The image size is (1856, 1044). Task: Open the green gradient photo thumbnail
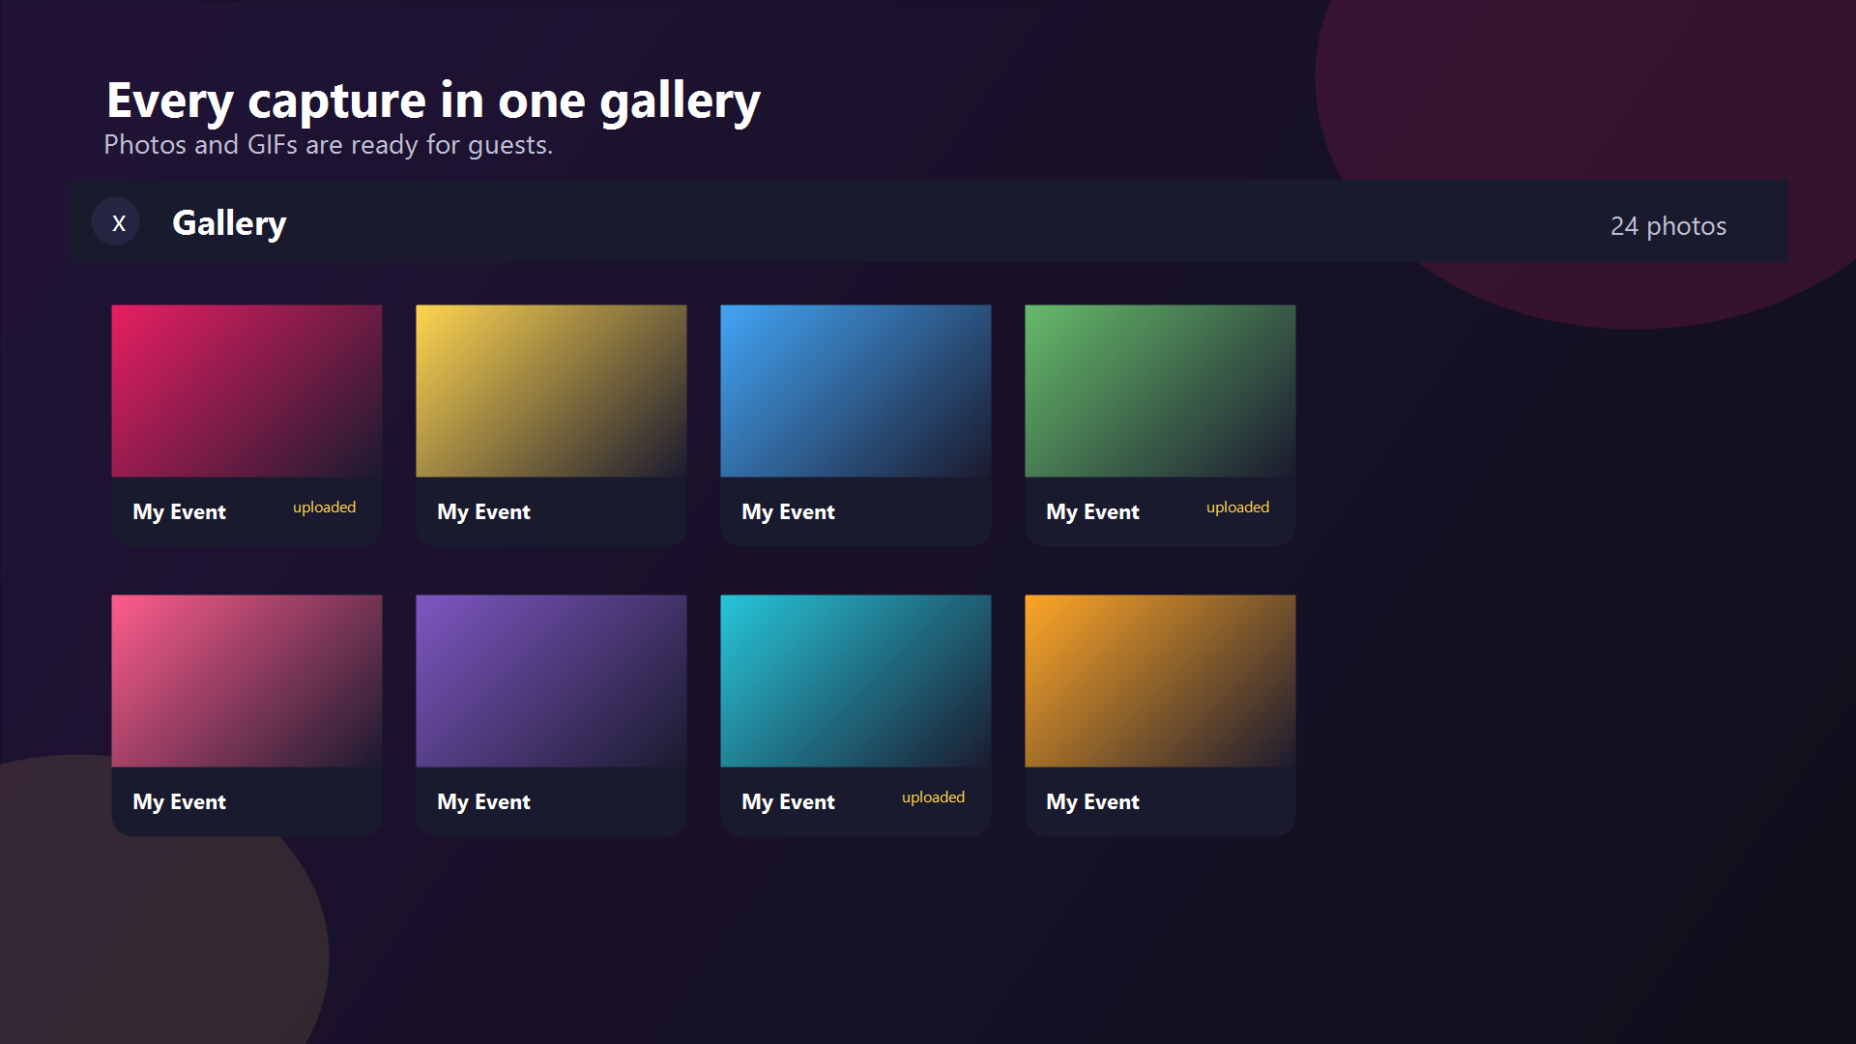click(x=1160, y=391)
